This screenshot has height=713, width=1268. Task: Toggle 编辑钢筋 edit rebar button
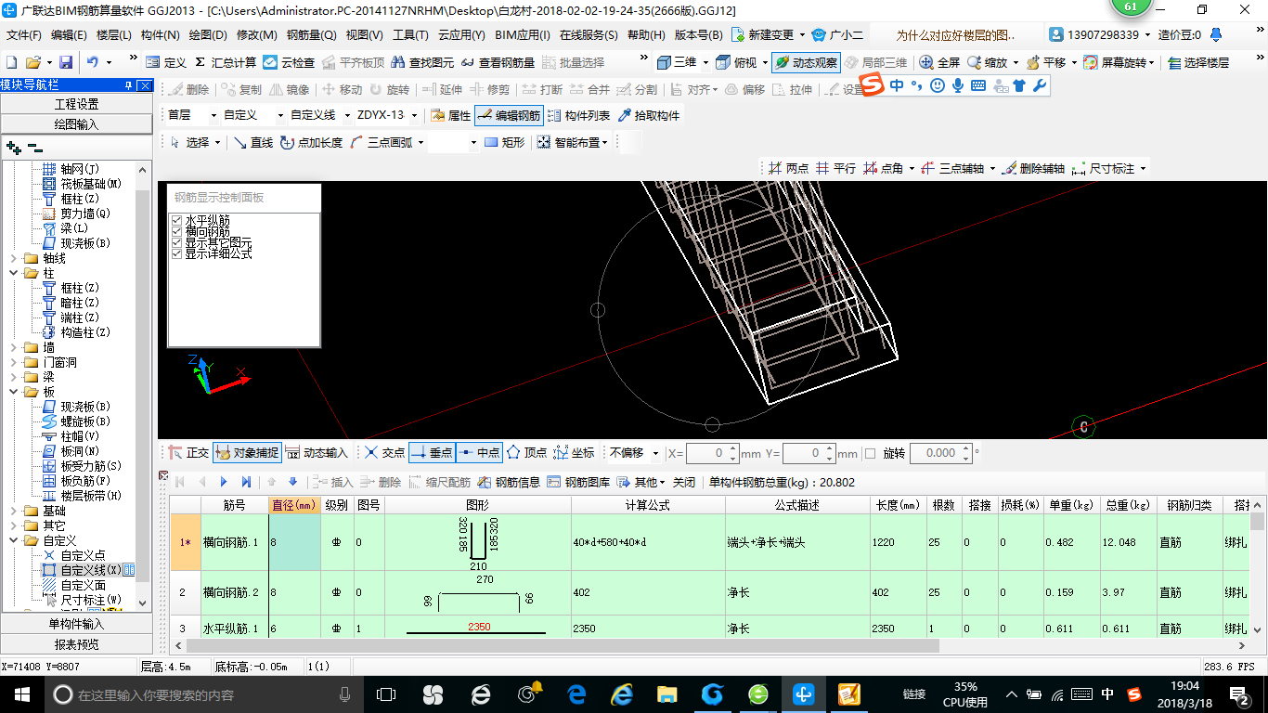tap(509, 115)
